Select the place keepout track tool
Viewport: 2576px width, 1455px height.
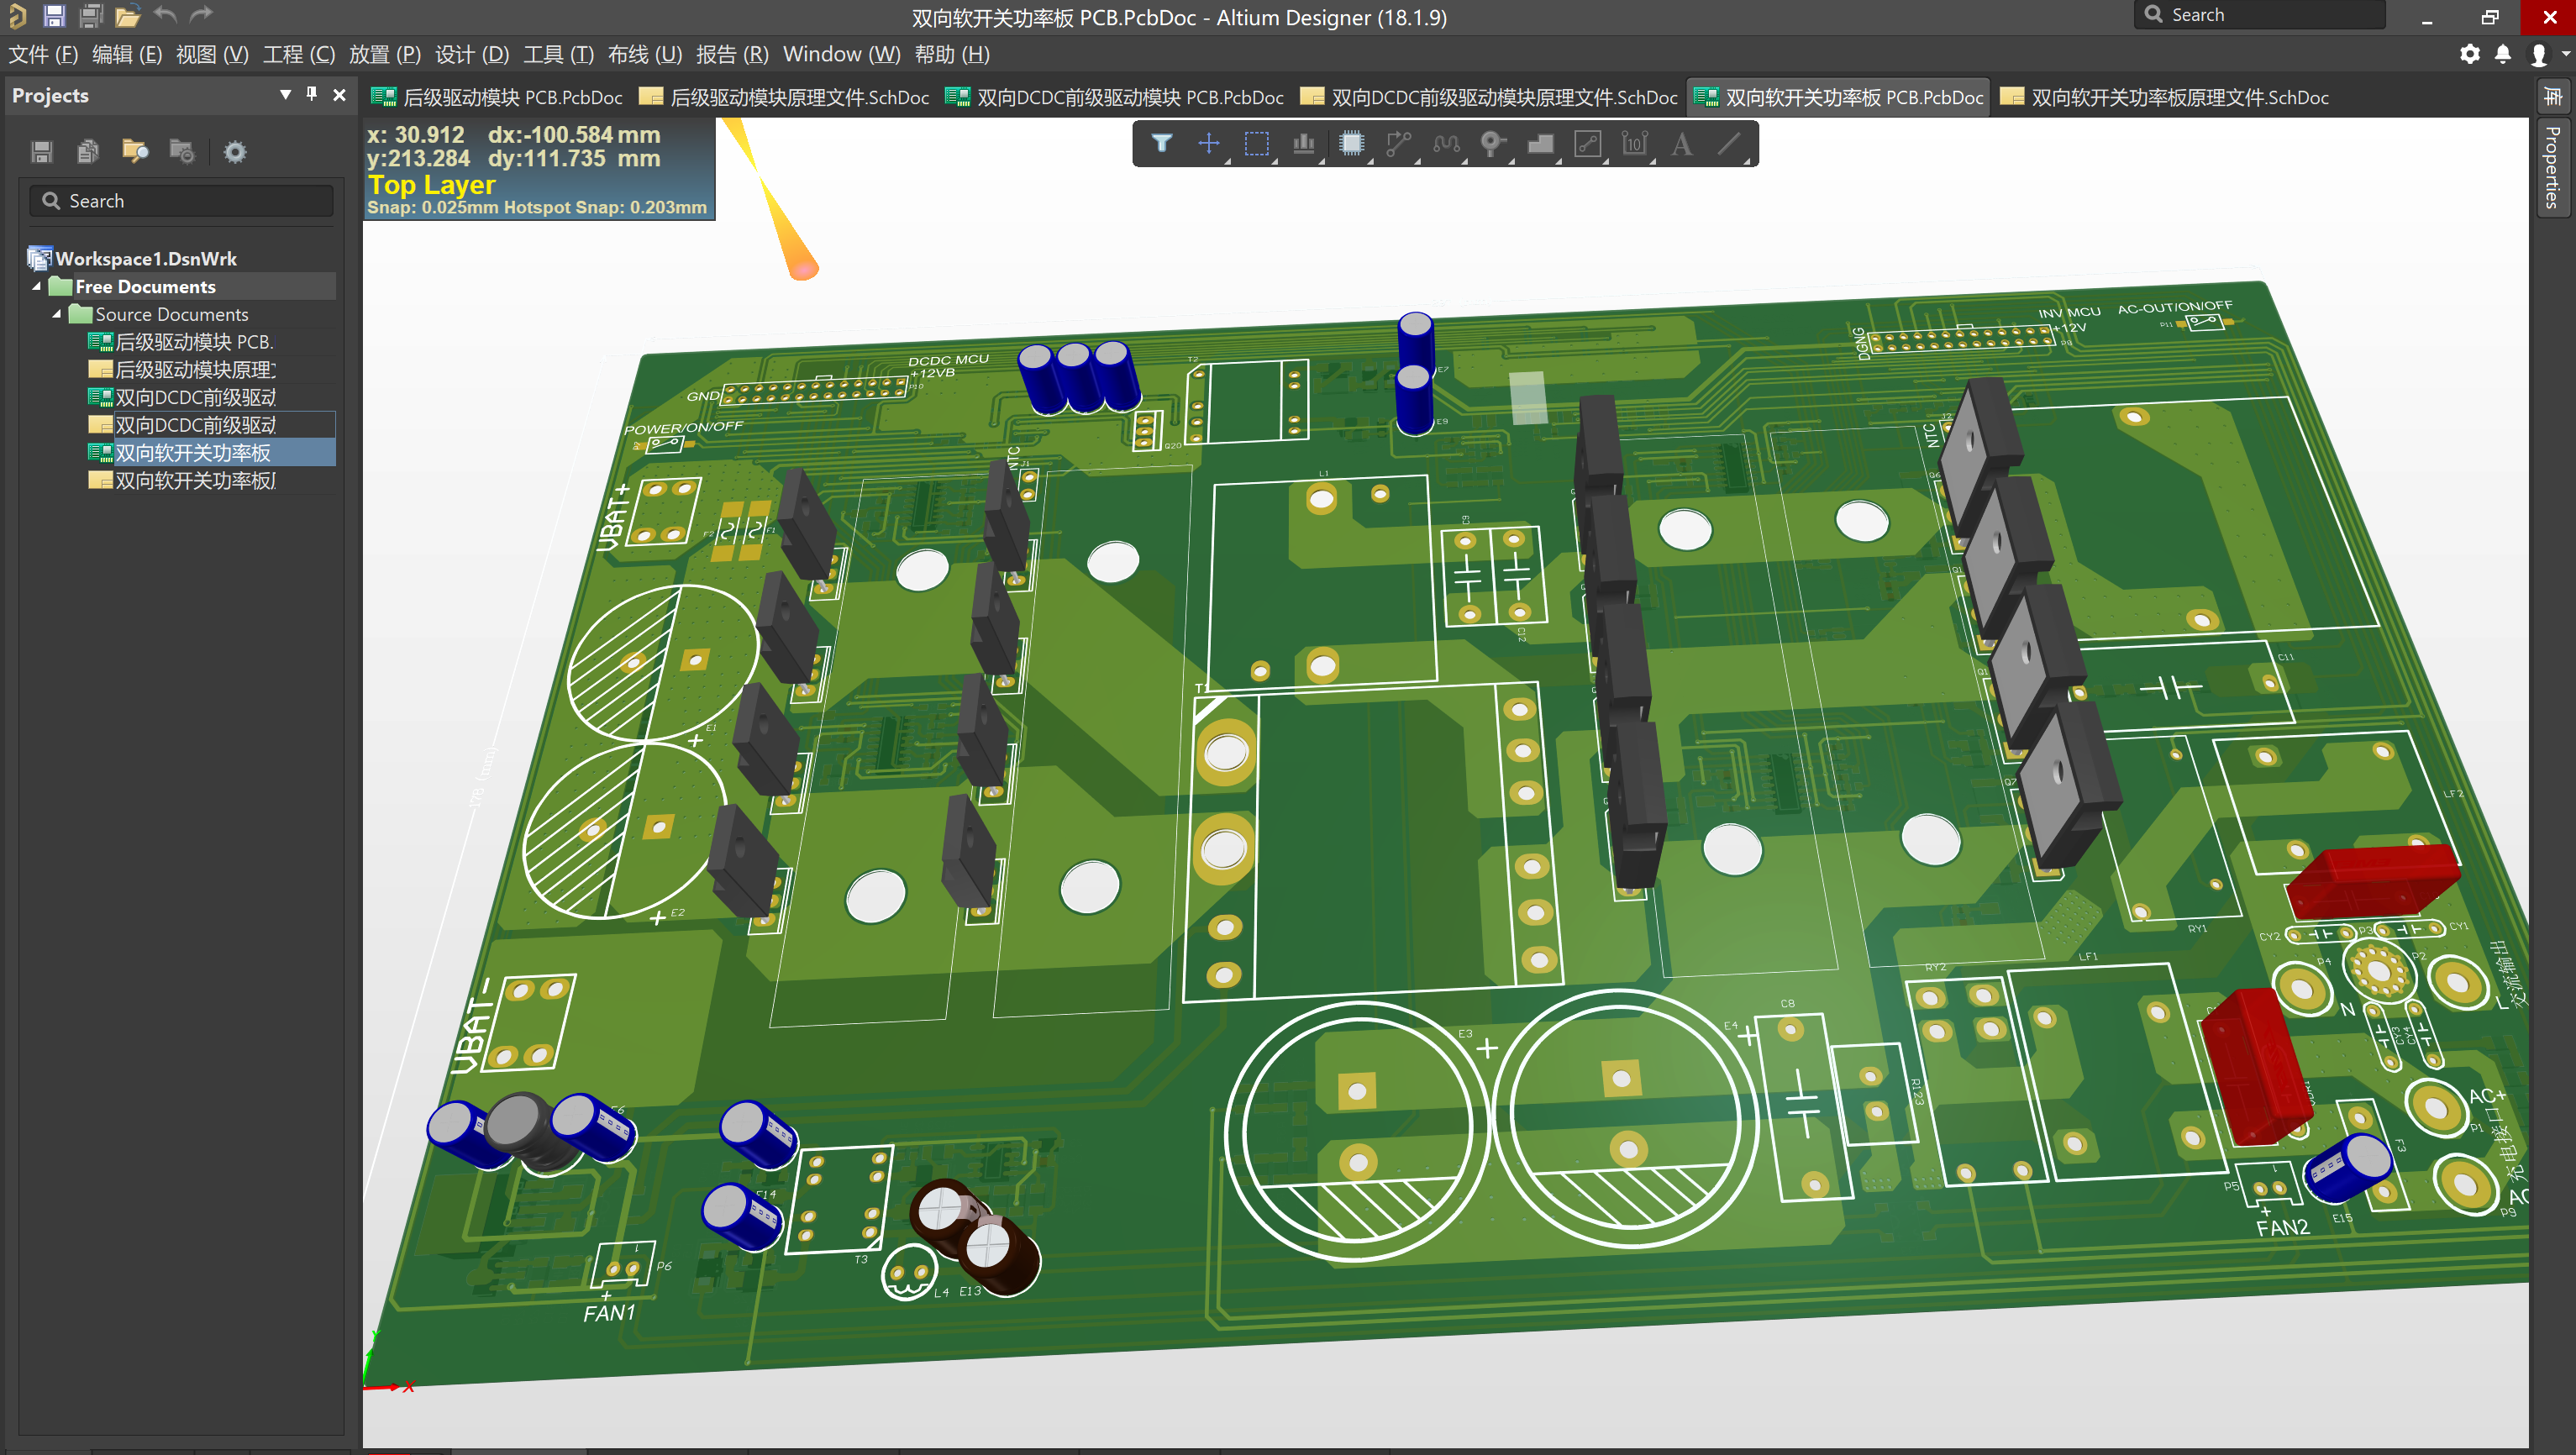pos(1588,144)
